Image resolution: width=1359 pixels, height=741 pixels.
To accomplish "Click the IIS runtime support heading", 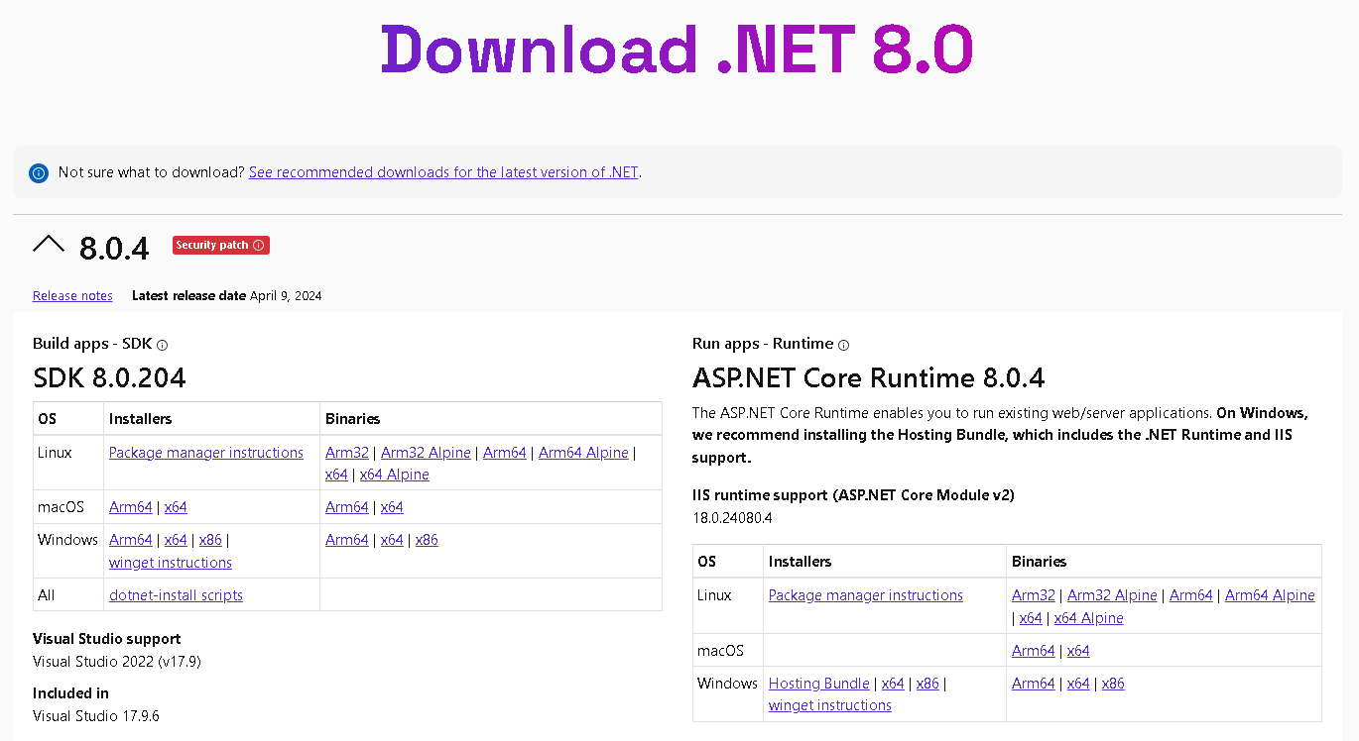I will 853,495.
